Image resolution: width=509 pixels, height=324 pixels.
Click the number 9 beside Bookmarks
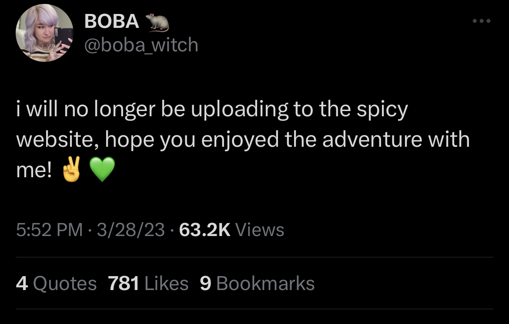point(205,283)
